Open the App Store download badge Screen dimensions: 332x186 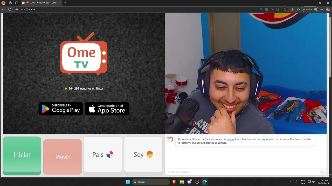tap(107, 109)
